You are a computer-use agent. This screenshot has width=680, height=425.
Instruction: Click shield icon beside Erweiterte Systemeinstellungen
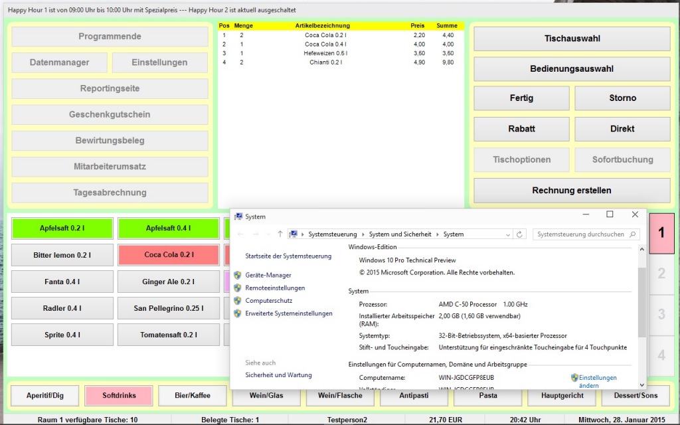pos(237,313)
